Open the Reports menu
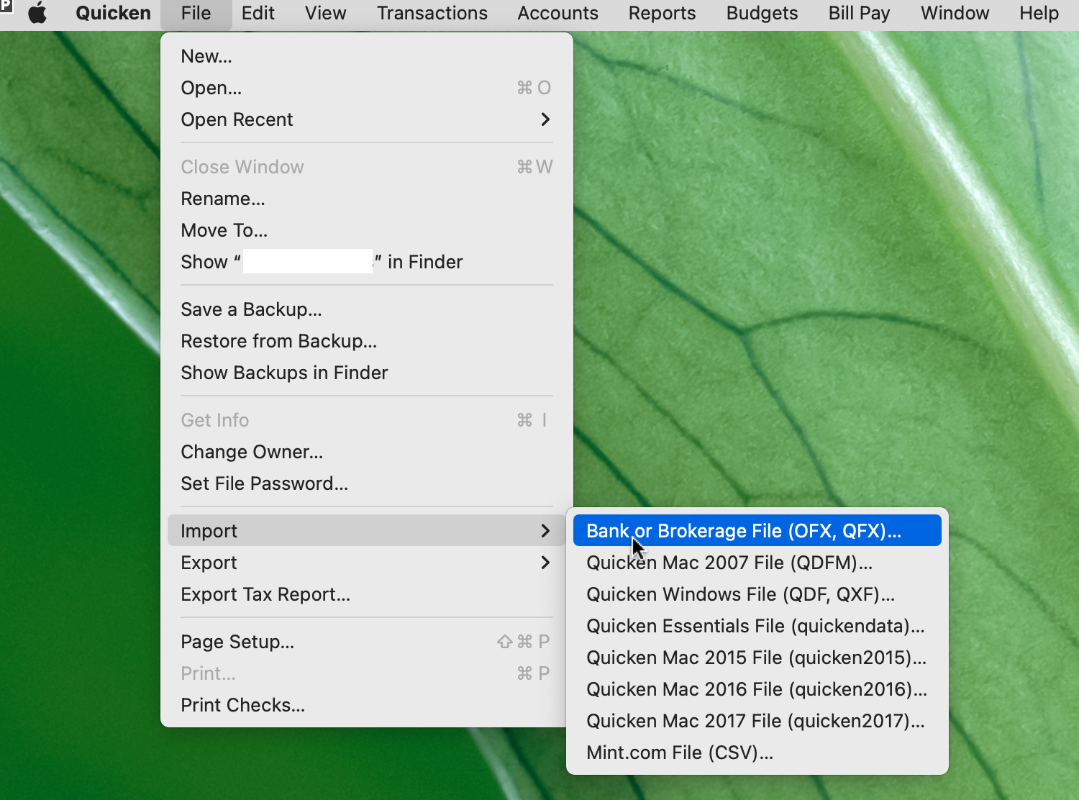1079x800 pixels. coord(661,13)
